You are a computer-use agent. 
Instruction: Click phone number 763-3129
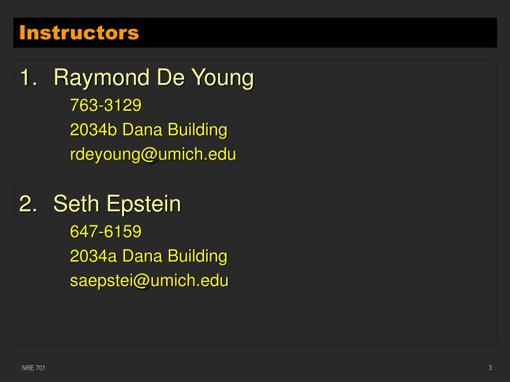[106, 105]
